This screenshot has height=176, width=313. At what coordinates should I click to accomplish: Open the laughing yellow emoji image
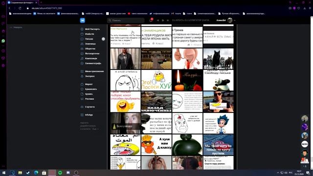pos(125,102)
